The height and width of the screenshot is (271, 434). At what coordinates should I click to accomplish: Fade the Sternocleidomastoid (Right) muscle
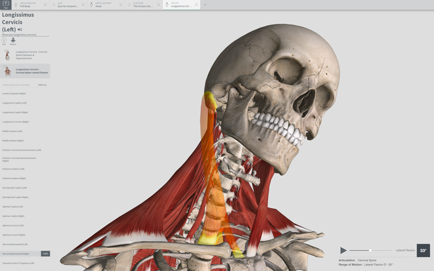point(46,254)
